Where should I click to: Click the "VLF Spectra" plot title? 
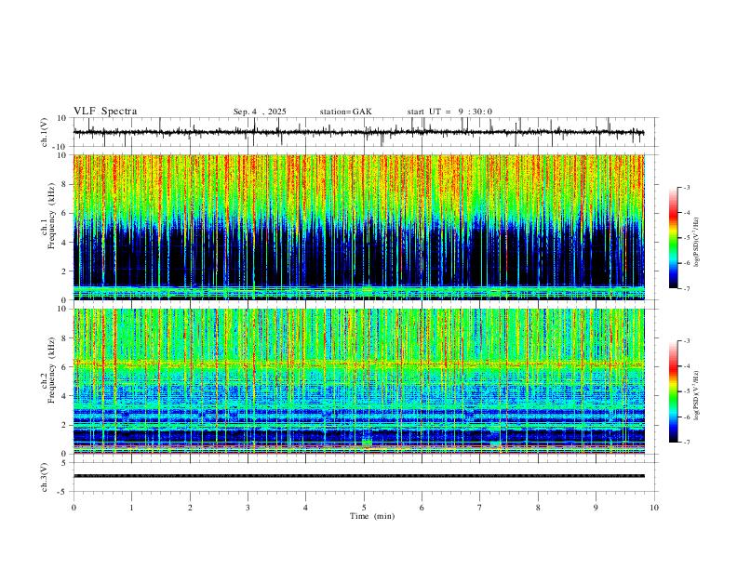105,112
